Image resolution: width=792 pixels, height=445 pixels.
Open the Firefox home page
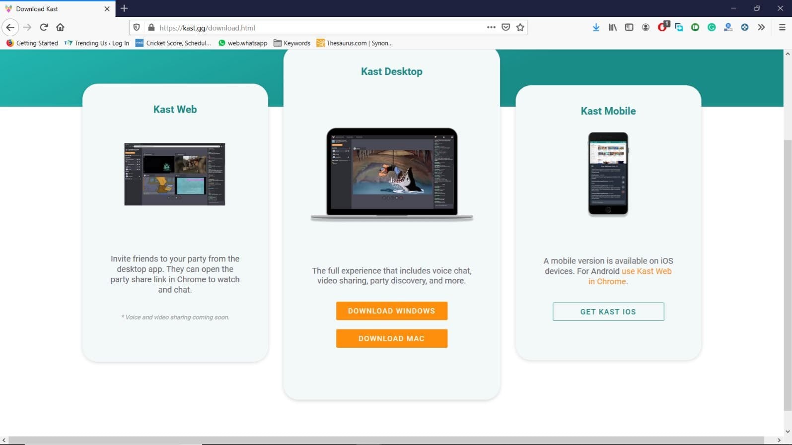60,27
